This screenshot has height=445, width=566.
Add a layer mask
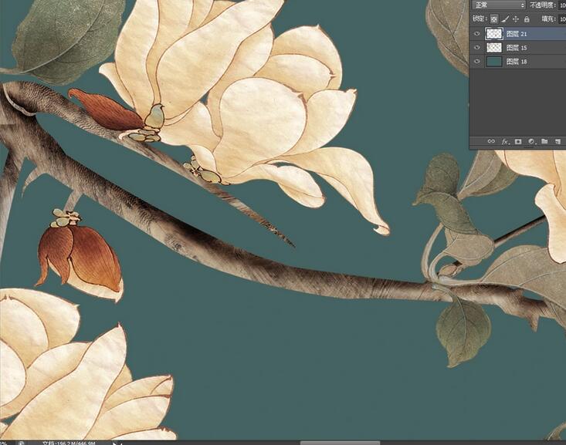point(518,142)
